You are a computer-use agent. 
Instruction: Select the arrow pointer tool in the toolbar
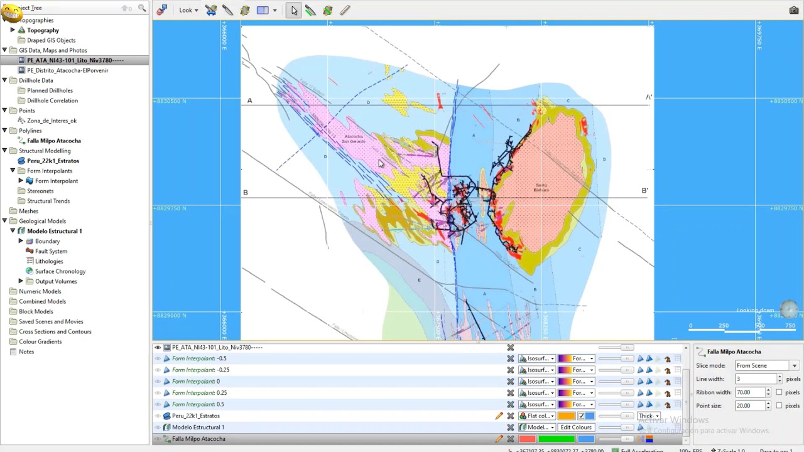pyautogui.click(x=294, y=10)
